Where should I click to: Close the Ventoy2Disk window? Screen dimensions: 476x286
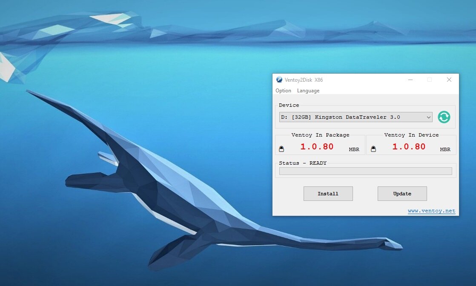point(449,80)
